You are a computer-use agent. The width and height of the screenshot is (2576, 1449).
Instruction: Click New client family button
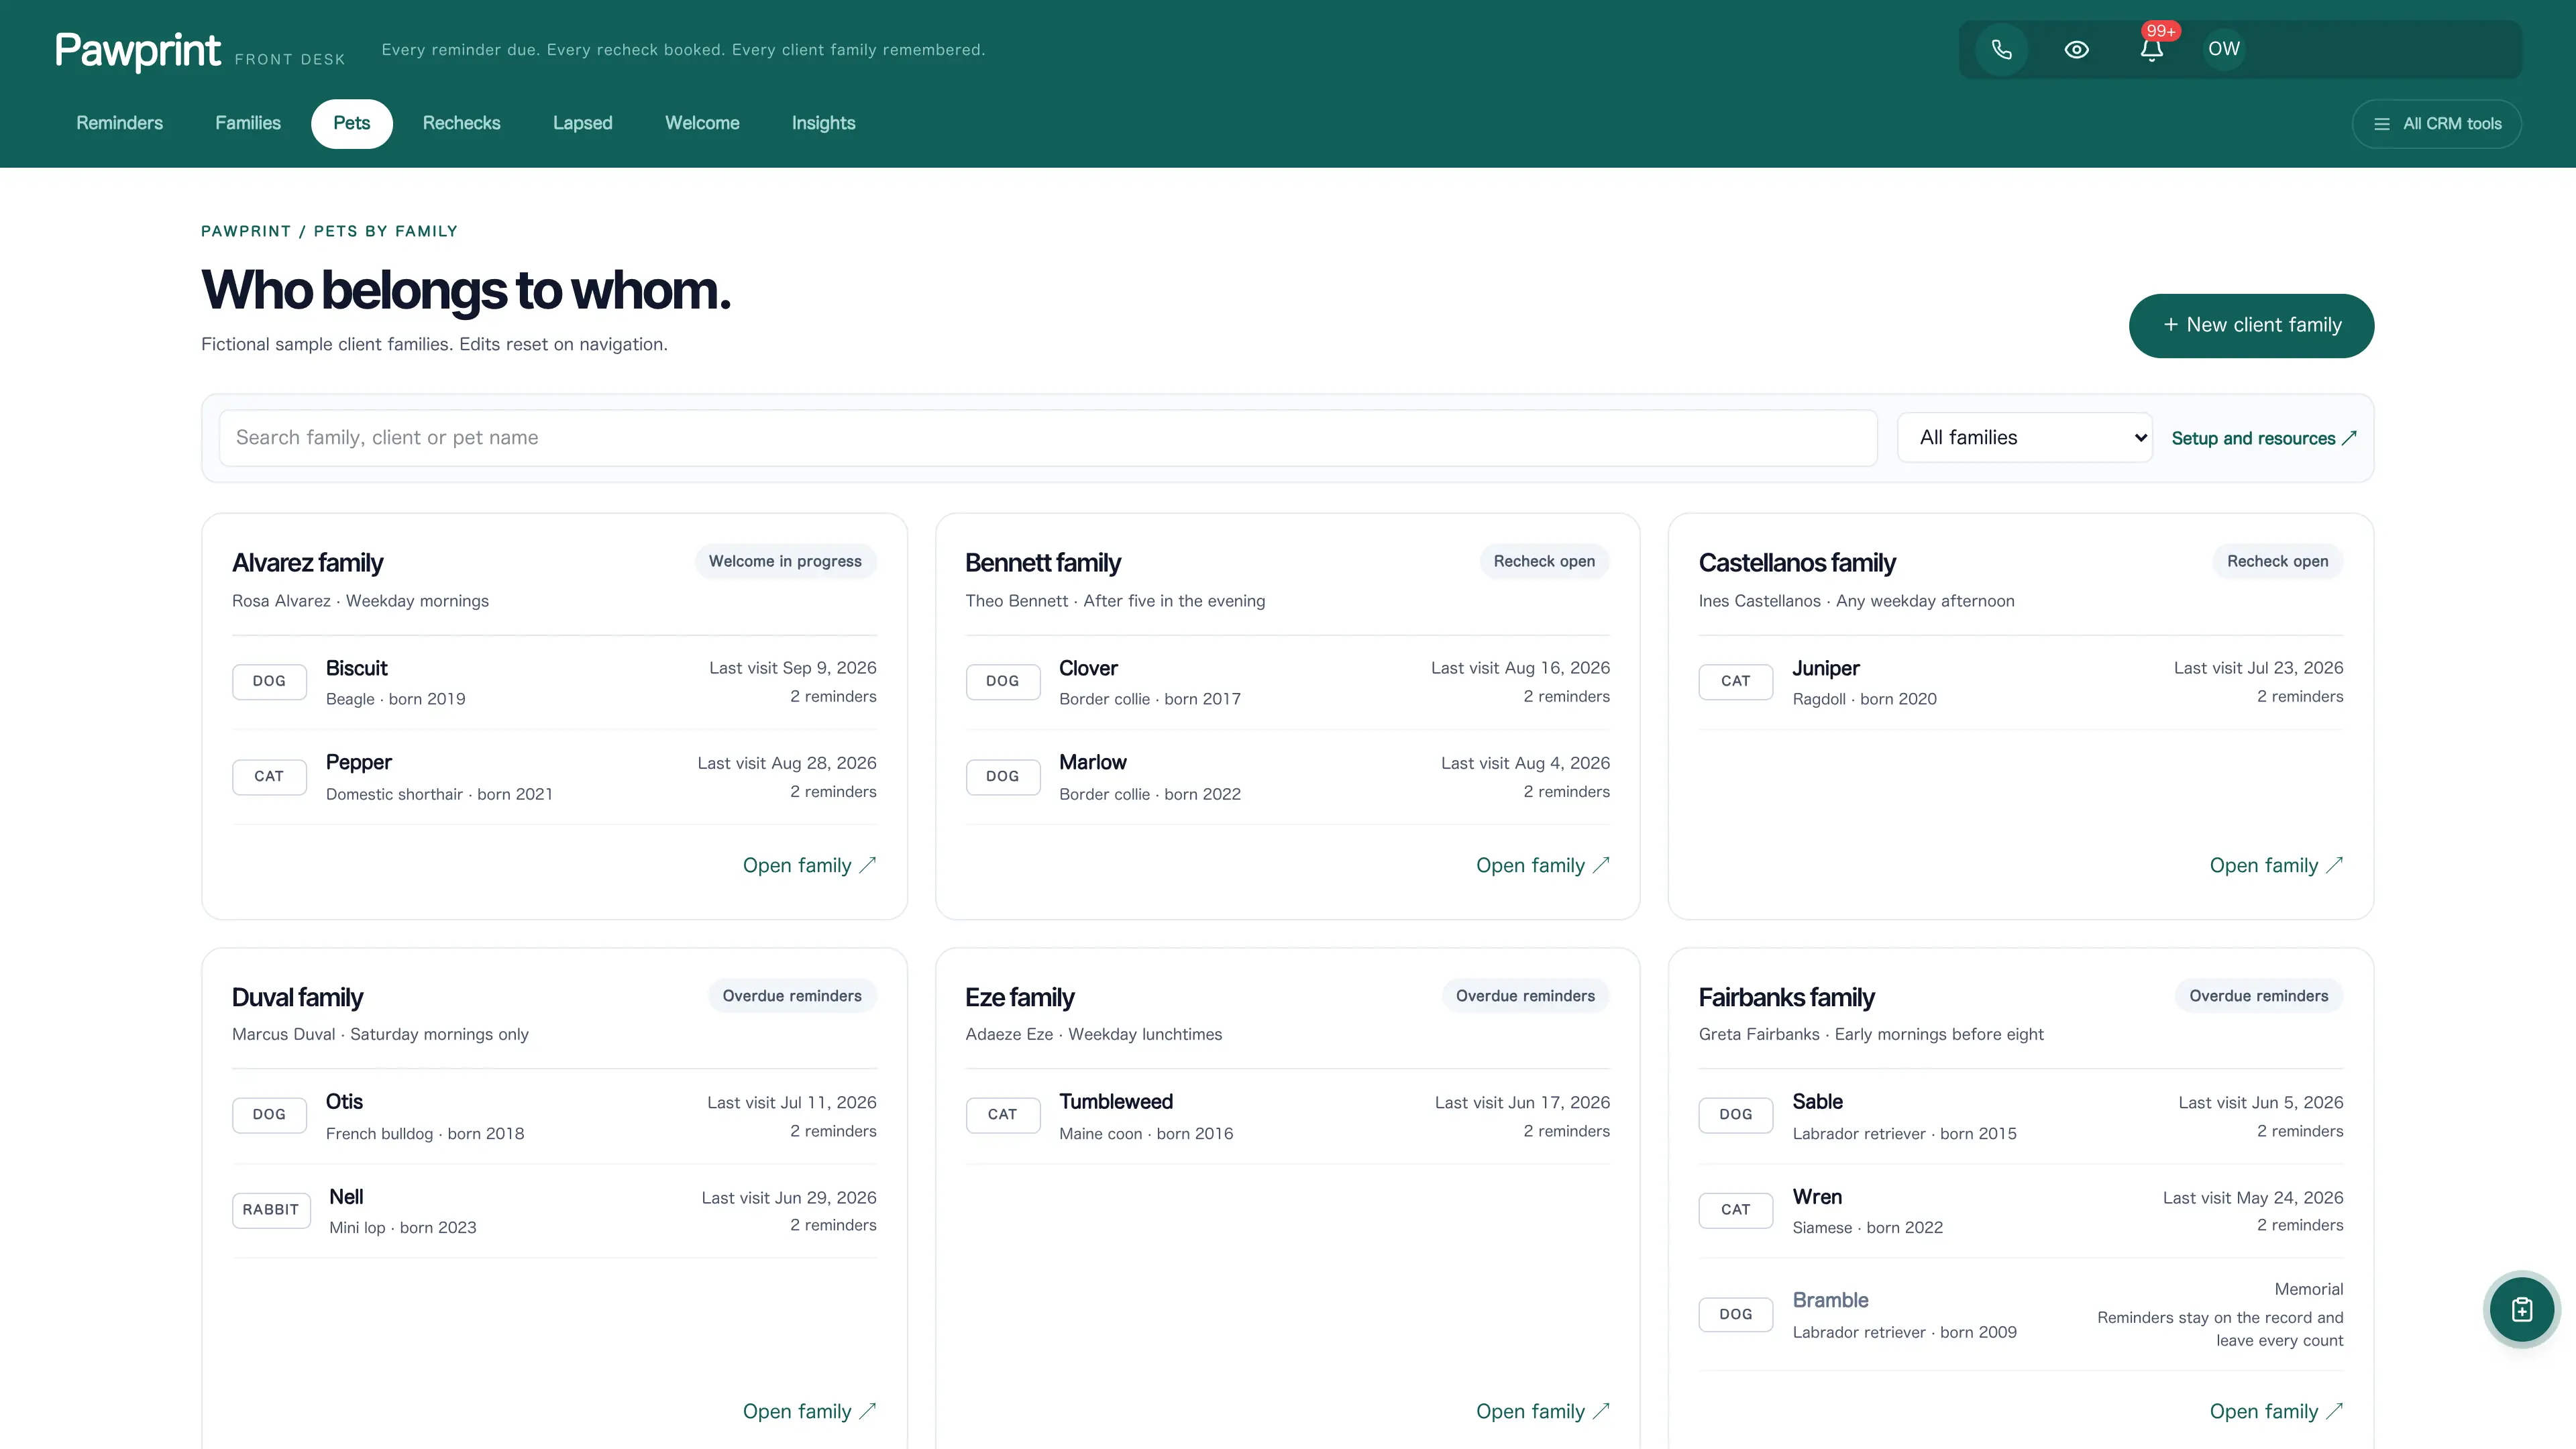tap(2251, 325)
